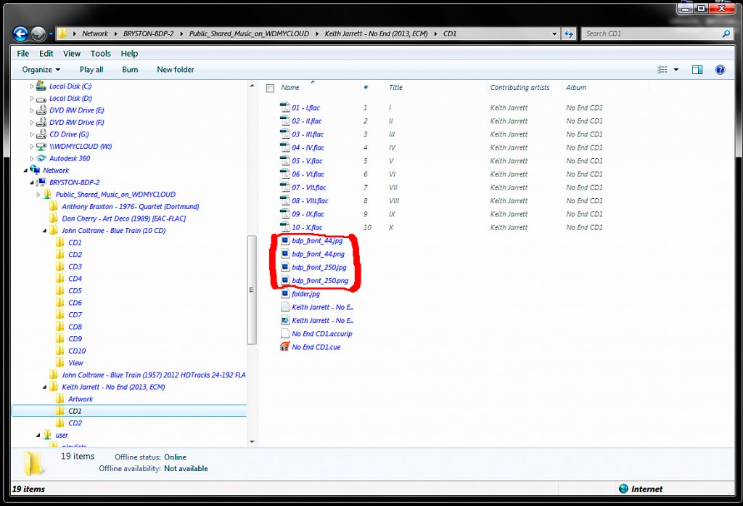
Task: Sort by Contributing artists column header
Action: (x=520, y=88)
